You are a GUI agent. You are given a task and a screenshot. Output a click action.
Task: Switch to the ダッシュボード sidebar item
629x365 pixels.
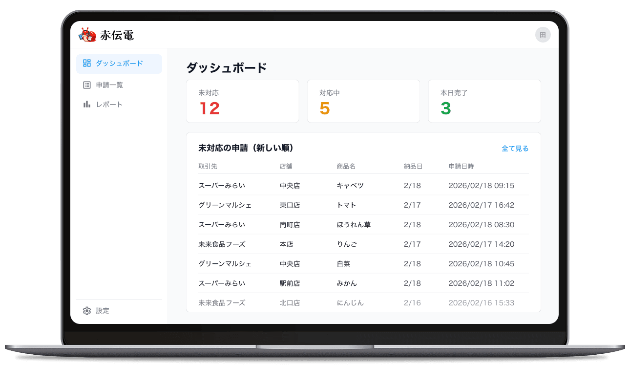(x=119, y=64)
